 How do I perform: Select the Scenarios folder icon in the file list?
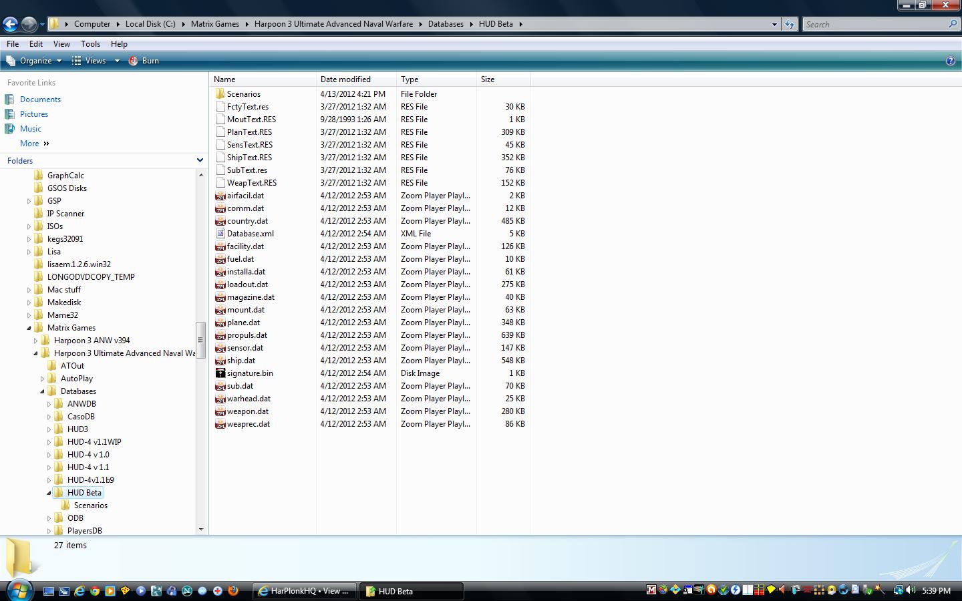point(220,94)
